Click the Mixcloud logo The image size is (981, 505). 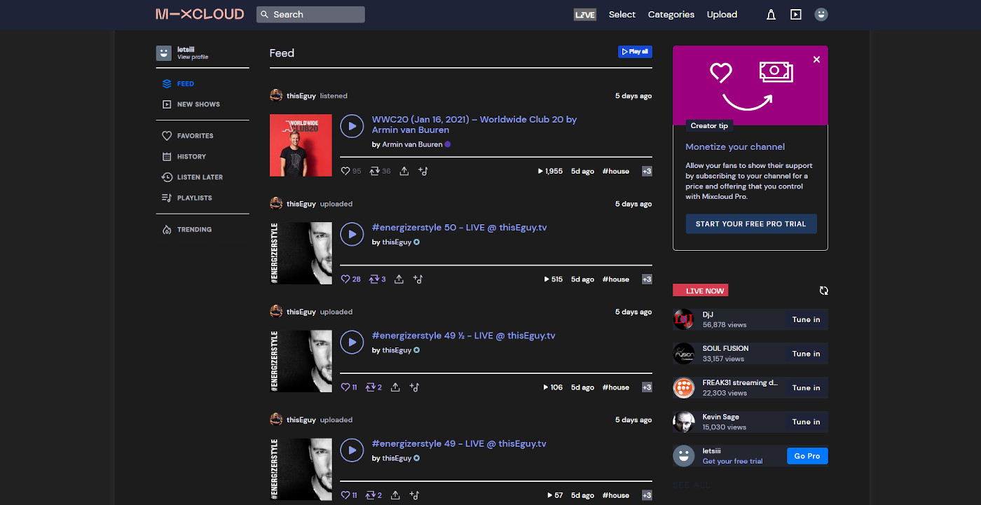tap(200, 13)
